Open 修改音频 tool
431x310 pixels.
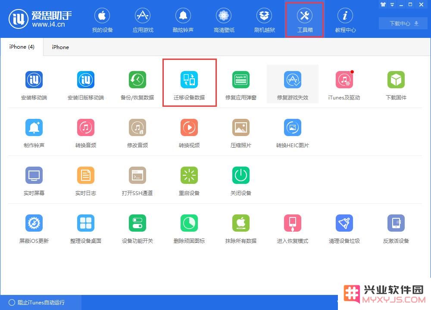click(137, 133)
